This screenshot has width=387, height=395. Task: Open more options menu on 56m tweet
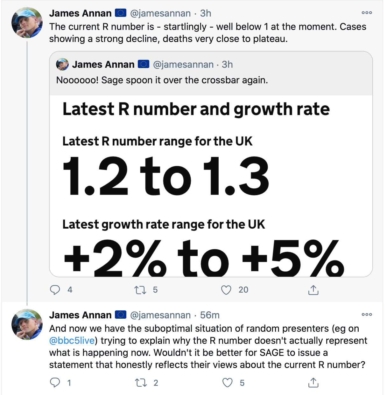tap(367, 315)
